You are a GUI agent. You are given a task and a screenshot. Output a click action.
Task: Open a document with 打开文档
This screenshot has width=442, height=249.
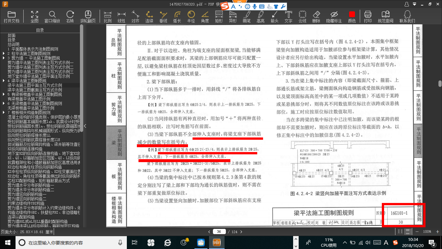click(11, 17)
